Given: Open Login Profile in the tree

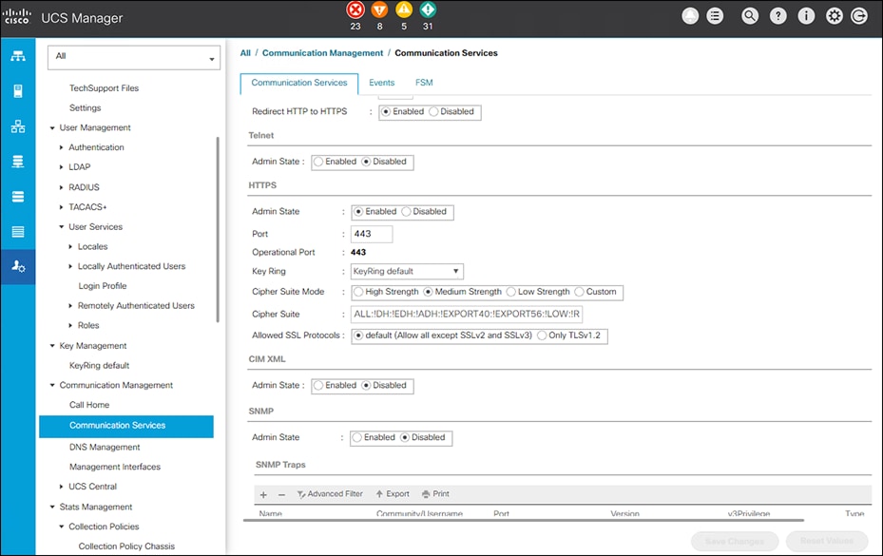Looking at the screenshot, I should pos(103,286).
